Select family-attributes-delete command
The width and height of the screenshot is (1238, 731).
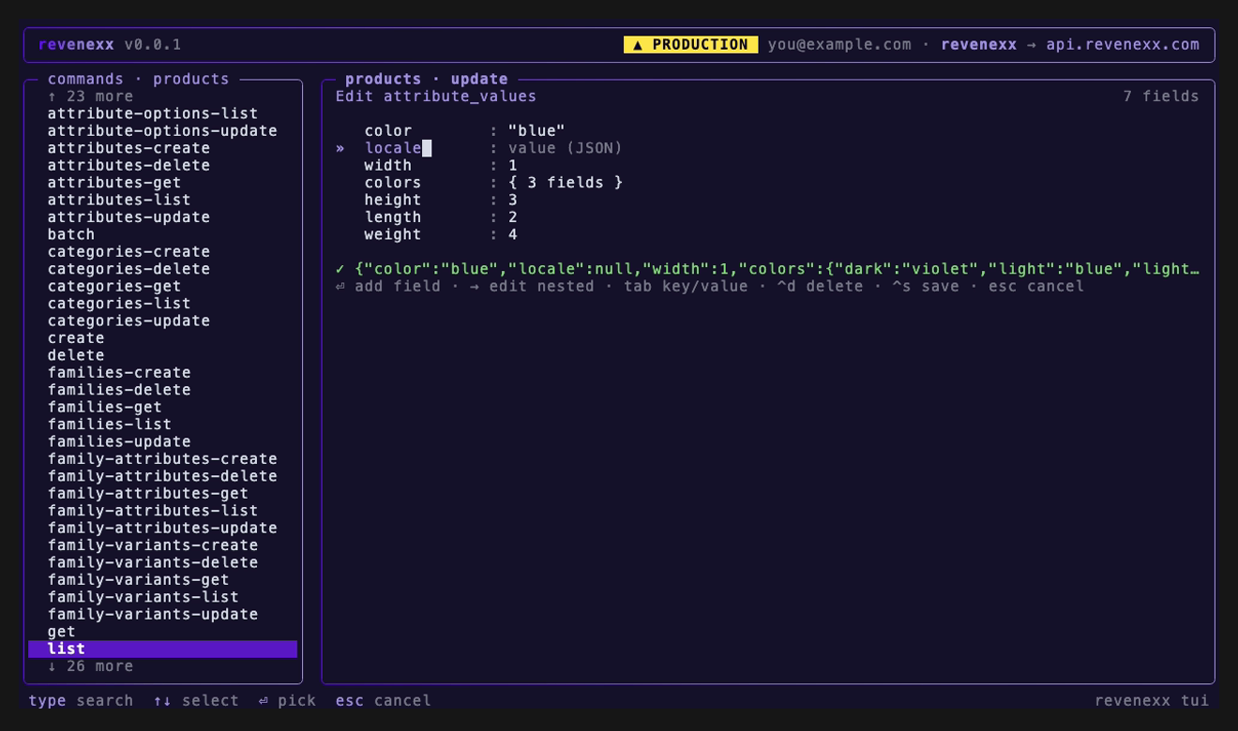coord(162,476)
